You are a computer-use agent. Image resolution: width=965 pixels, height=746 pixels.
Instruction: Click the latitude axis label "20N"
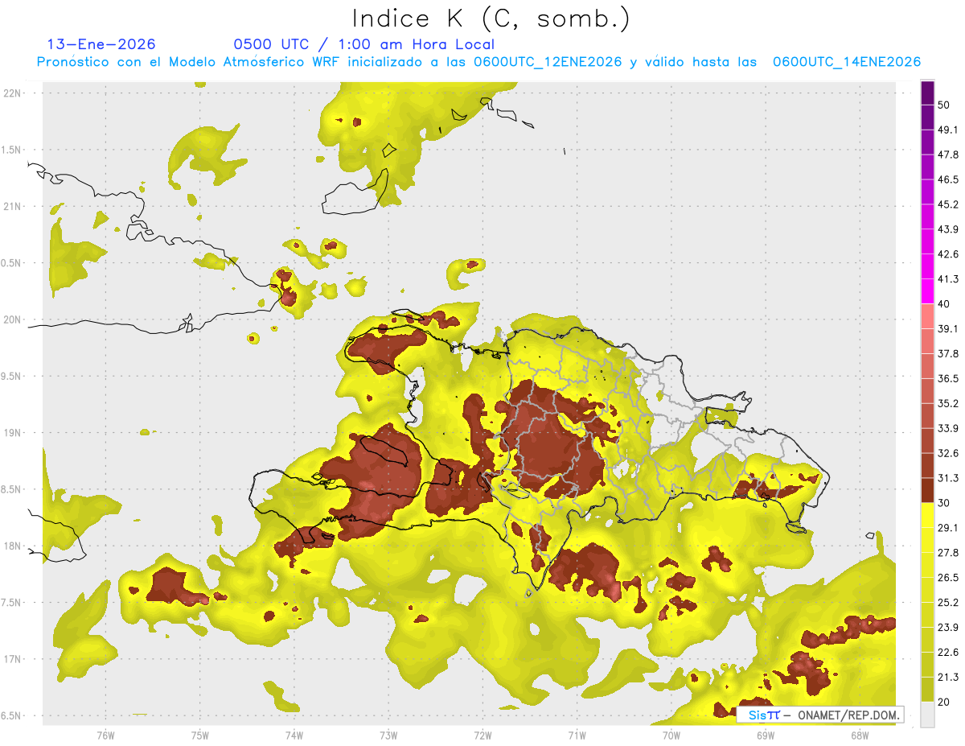11,320
